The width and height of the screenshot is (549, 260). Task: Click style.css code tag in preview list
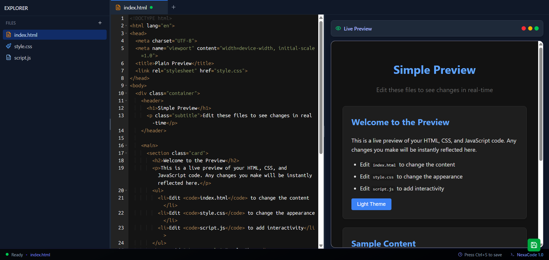pyautogui.click(x=383, y=177)
